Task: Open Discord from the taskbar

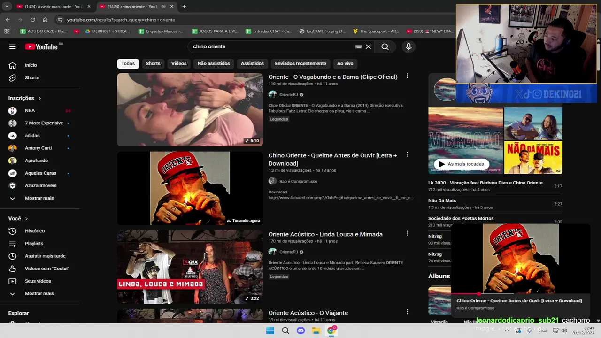Action: click(301, 330)
